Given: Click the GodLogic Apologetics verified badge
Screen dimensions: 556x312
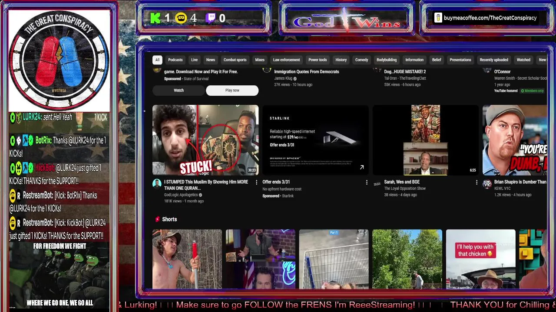Looking at the screenshot, I should tap(200, 195).
